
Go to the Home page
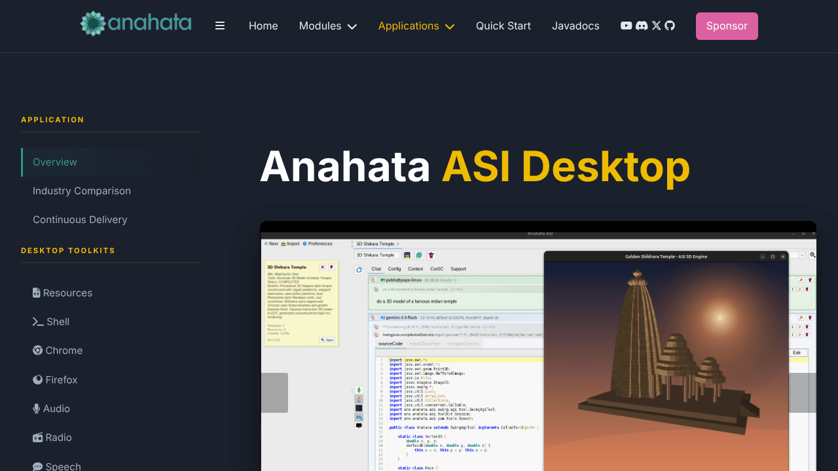263,26
